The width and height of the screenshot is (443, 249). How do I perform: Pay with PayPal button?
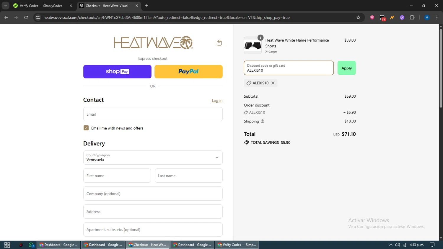188,72
